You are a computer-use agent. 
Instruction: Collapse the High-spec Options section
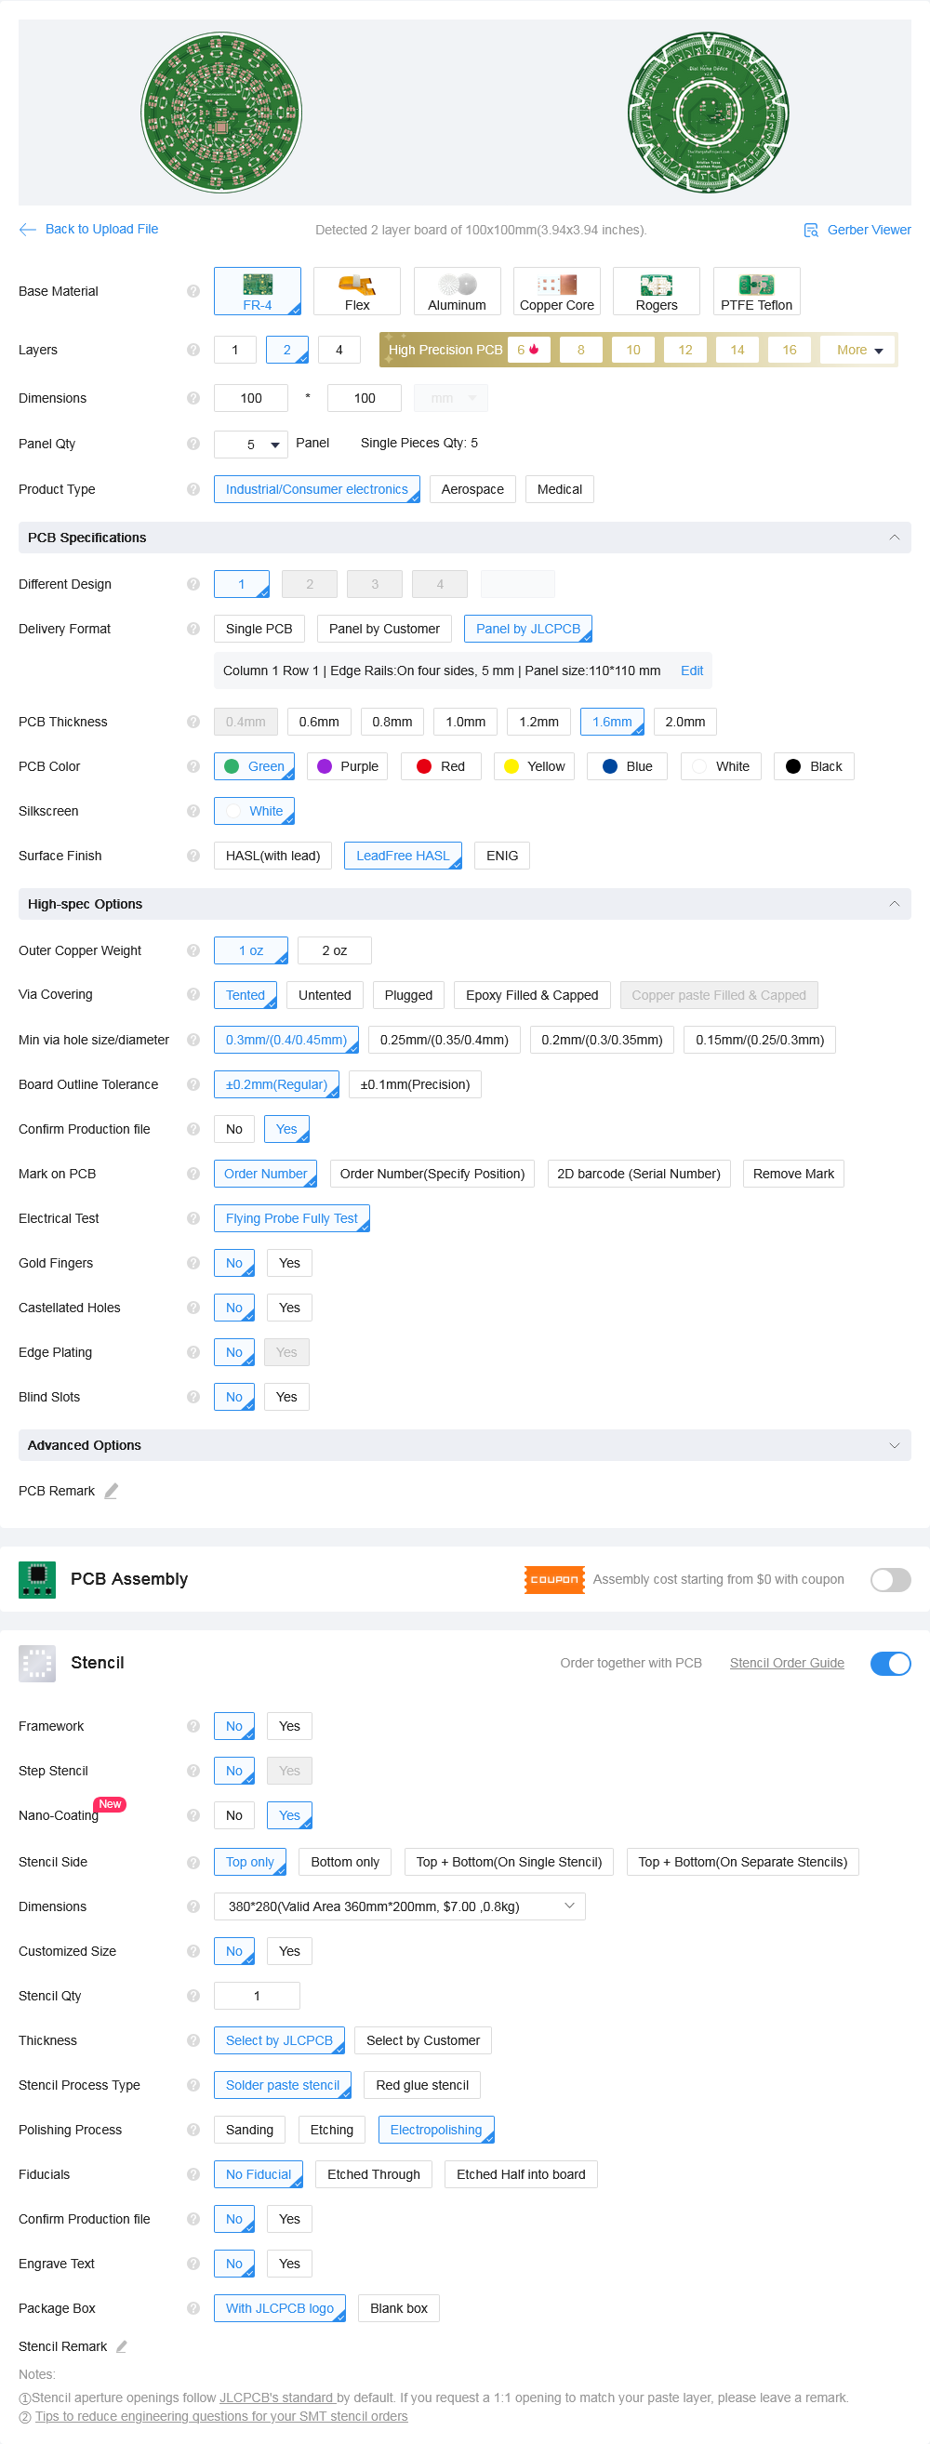[x=894, y=904]
